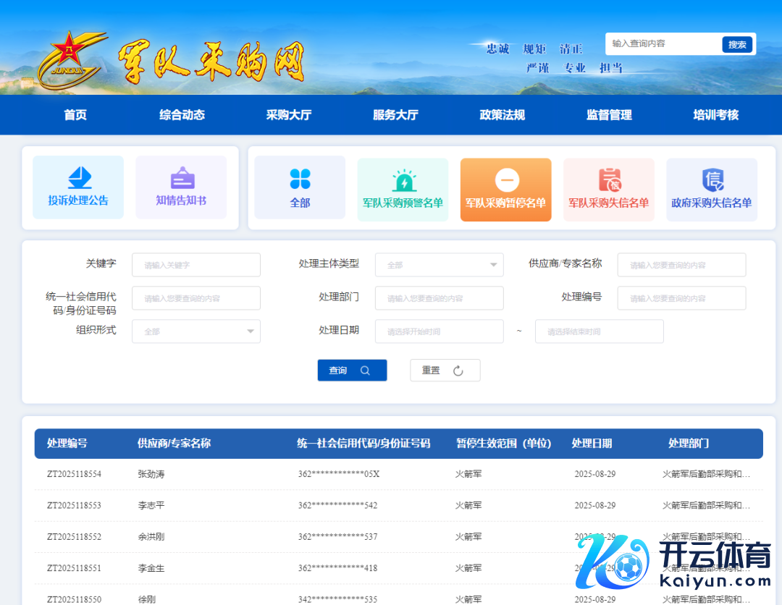The width and height of the screenshot is (782, 605).
Task: Click the 关键字 input field
Action: (195, 265)
